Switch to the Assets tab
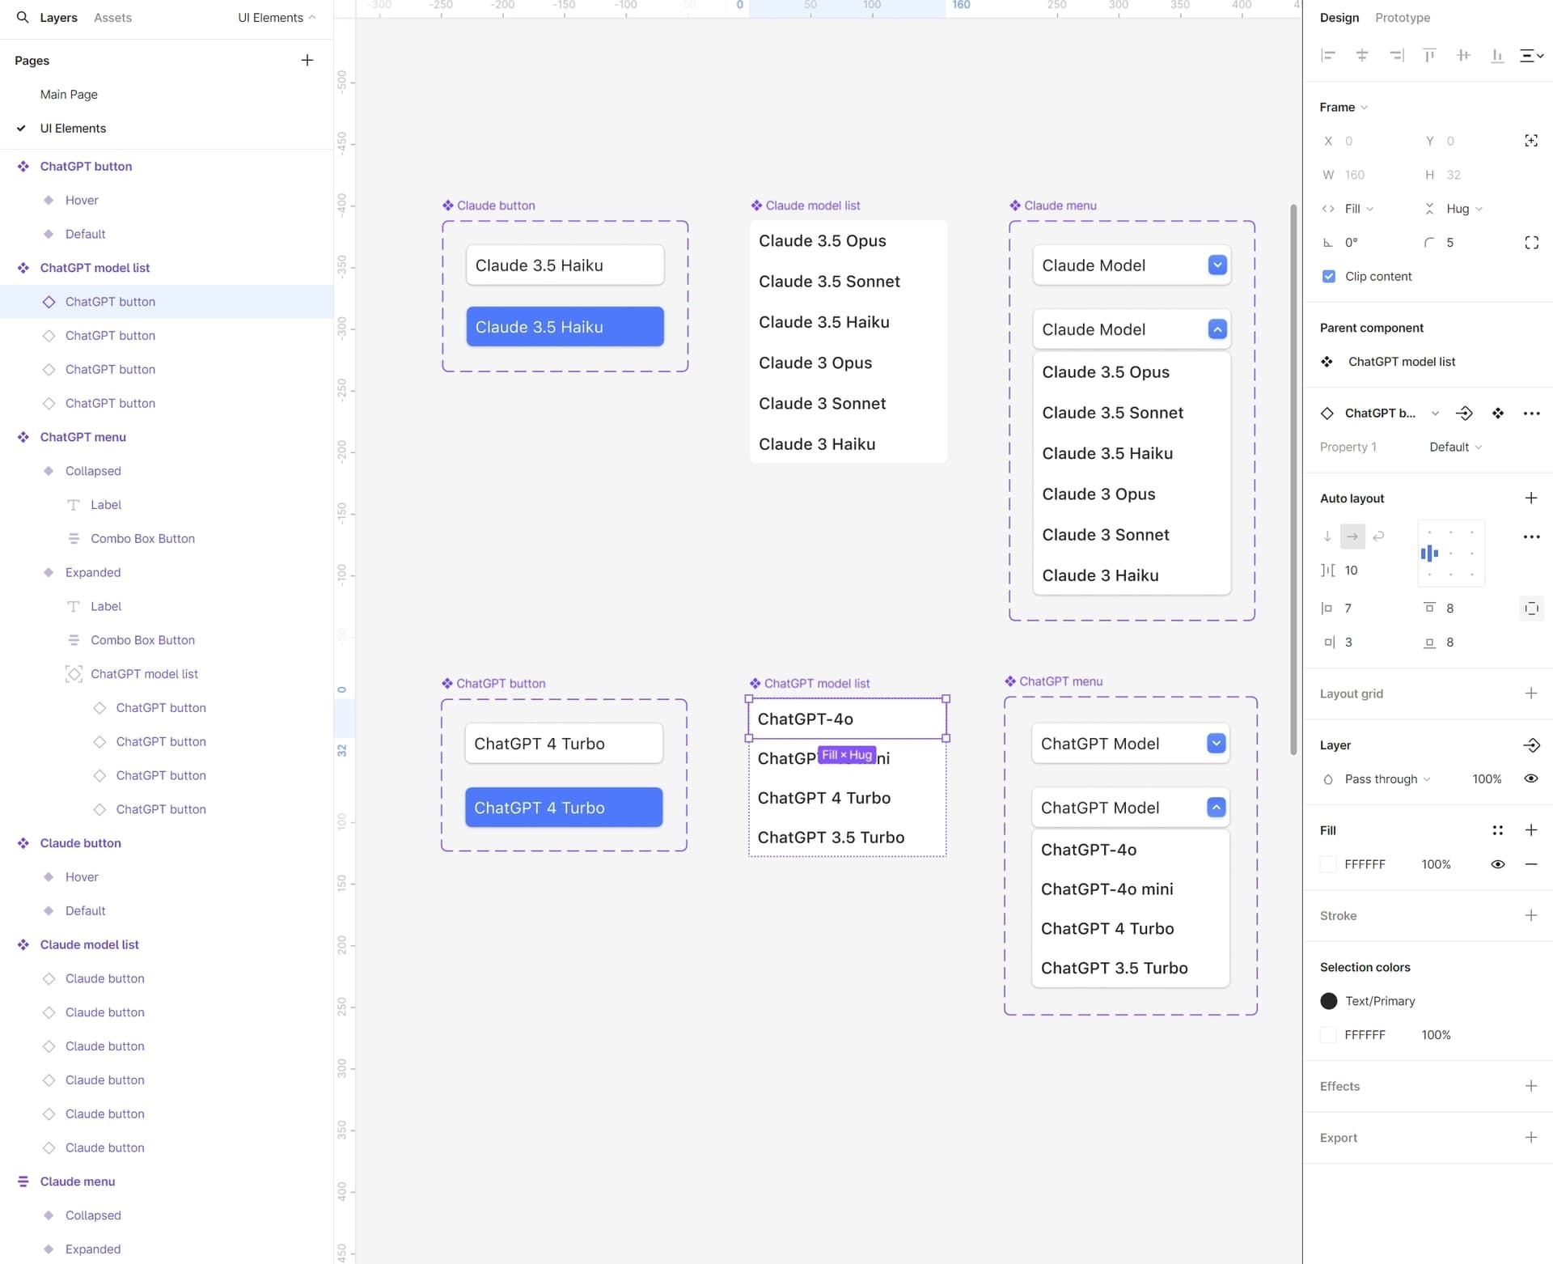The width and height of the screenshot is (1553, 1264). pyautogui.click(x=112, y=17)
